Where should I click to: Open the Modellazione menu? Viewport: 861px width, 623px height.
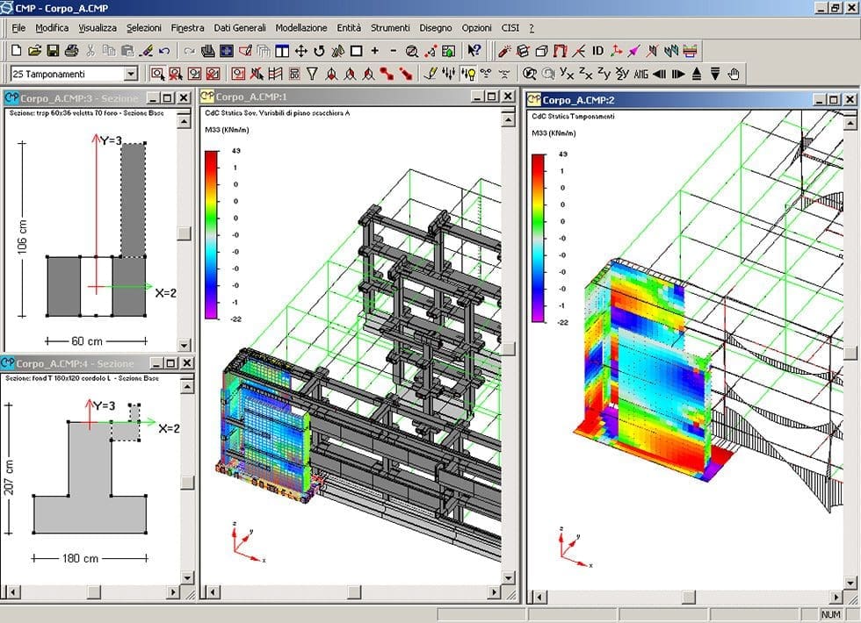tap(300, 28)
